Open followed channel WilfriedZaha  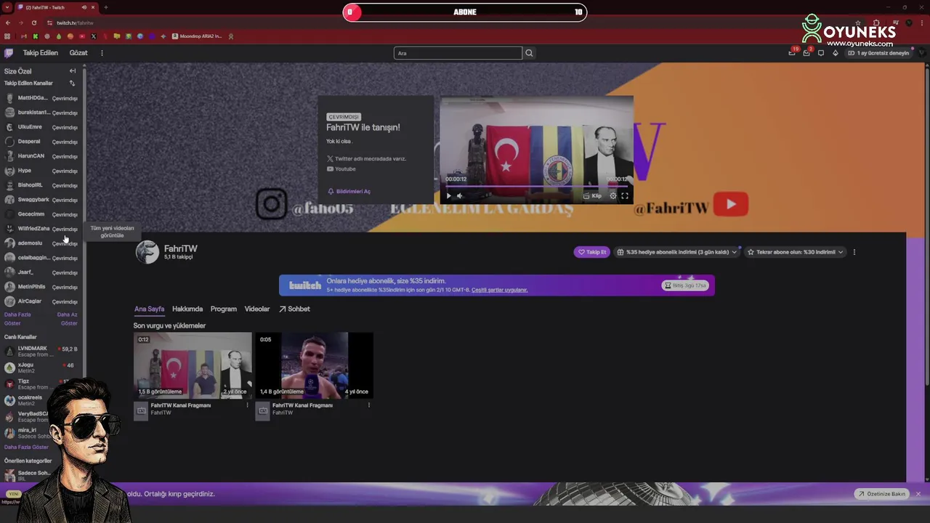click(41, 229)
